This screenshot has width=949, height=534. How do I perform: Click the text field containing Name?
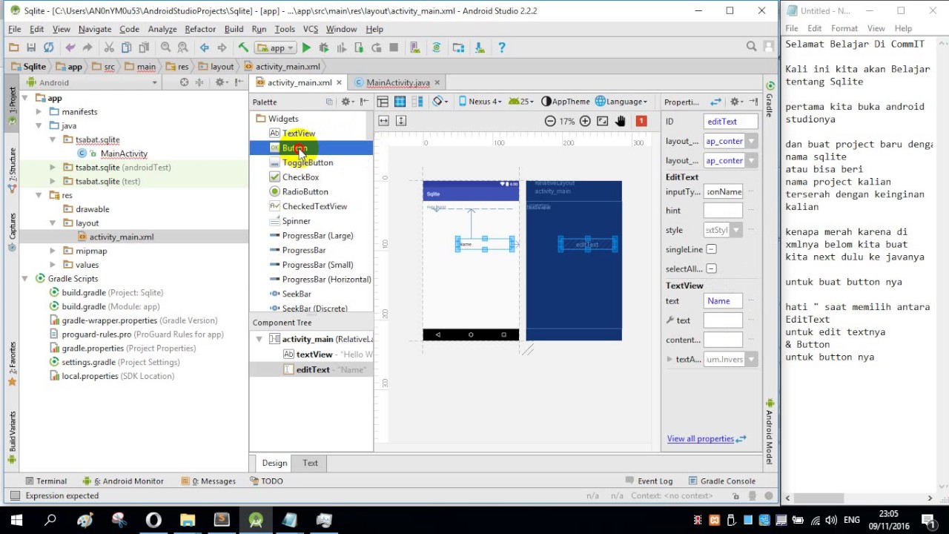click(x=723, y=301)
